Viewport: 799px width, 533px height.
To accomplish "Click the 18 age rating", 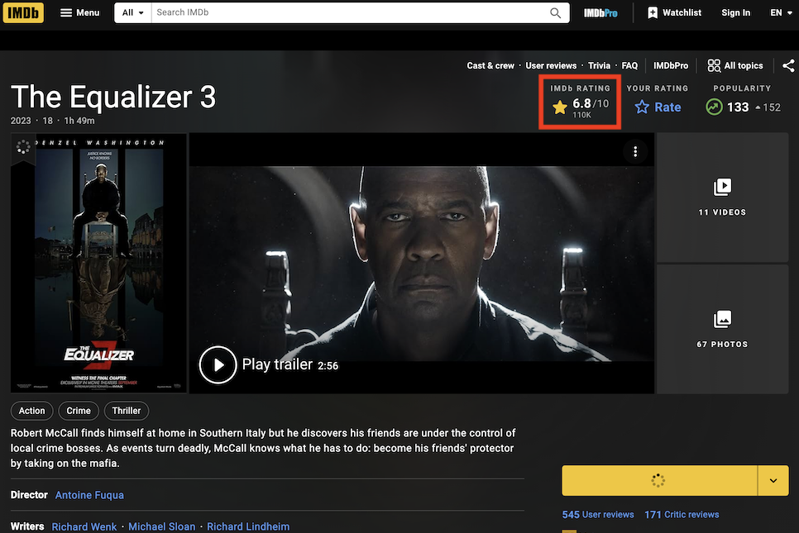I will (x=47, y=121).
